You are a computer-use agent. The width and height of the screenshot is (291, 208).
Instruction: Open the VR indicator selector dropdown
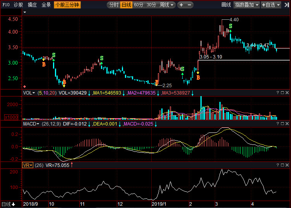pyautogui.click(x=27, y=165)
